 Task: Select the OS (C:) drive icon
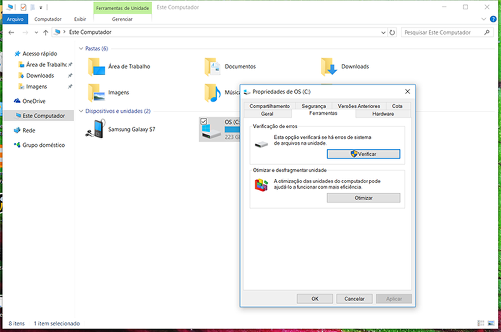pos(211,131)
